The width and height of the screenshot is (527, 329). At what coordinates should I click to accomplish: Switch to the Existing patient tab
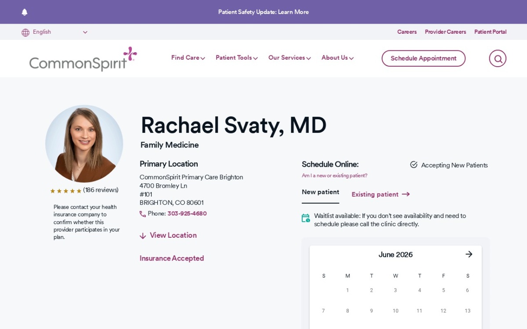(x=380, y=194)
